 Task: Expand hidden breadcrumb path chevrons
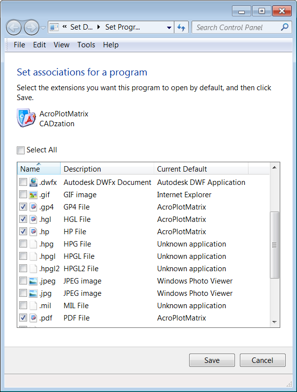(x=65, y=27)
